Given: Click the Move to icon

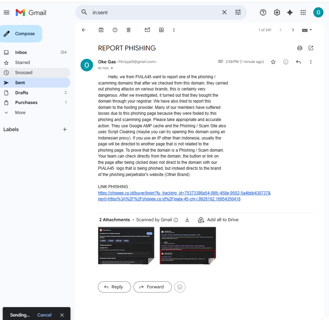Looking at the screenshot, I should pyautogui.click(x=161, y=30).
